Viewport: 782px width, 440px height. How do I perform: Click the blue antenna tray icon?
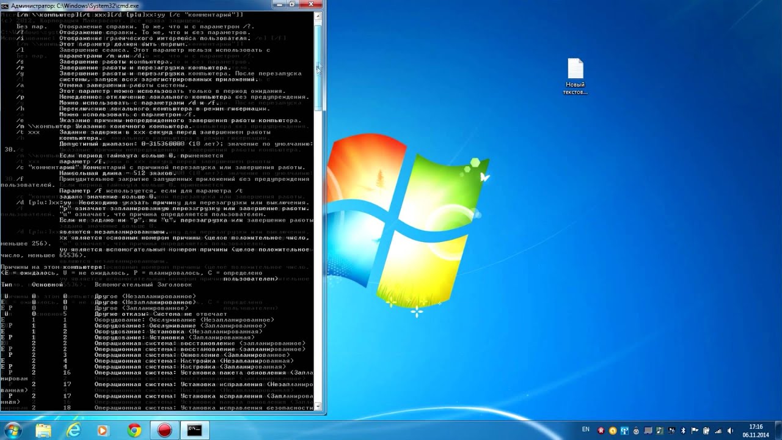coord(624,431)
